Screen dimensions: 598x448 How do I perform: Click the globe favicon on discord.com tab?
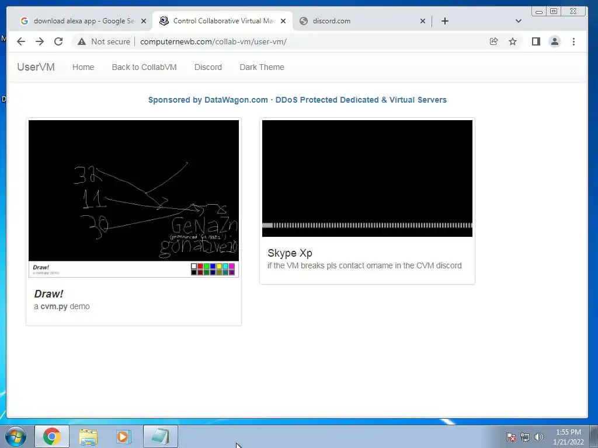[304, 21]
